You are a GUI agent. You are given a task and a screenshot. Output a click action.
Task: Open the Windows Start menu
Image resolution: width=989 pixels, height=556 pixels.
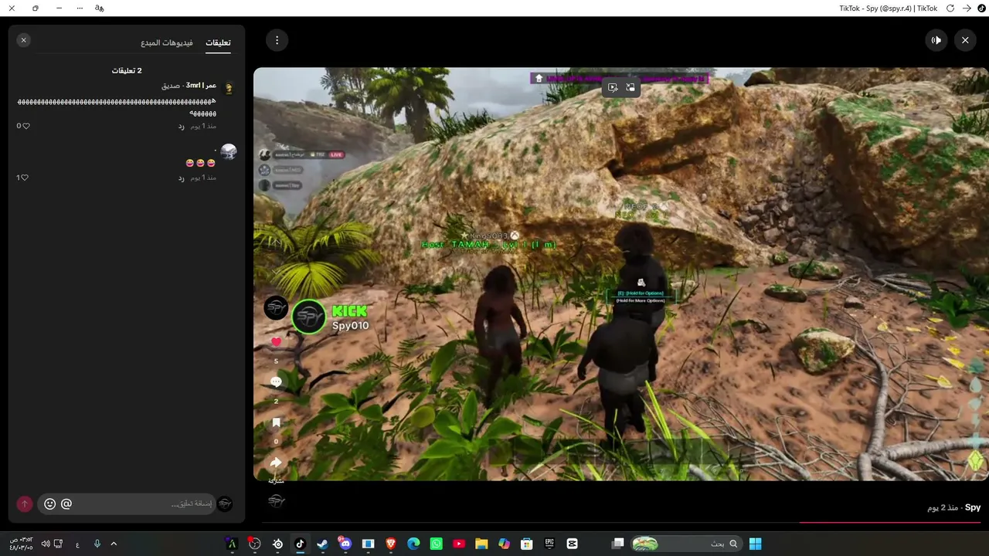[755, 544]
